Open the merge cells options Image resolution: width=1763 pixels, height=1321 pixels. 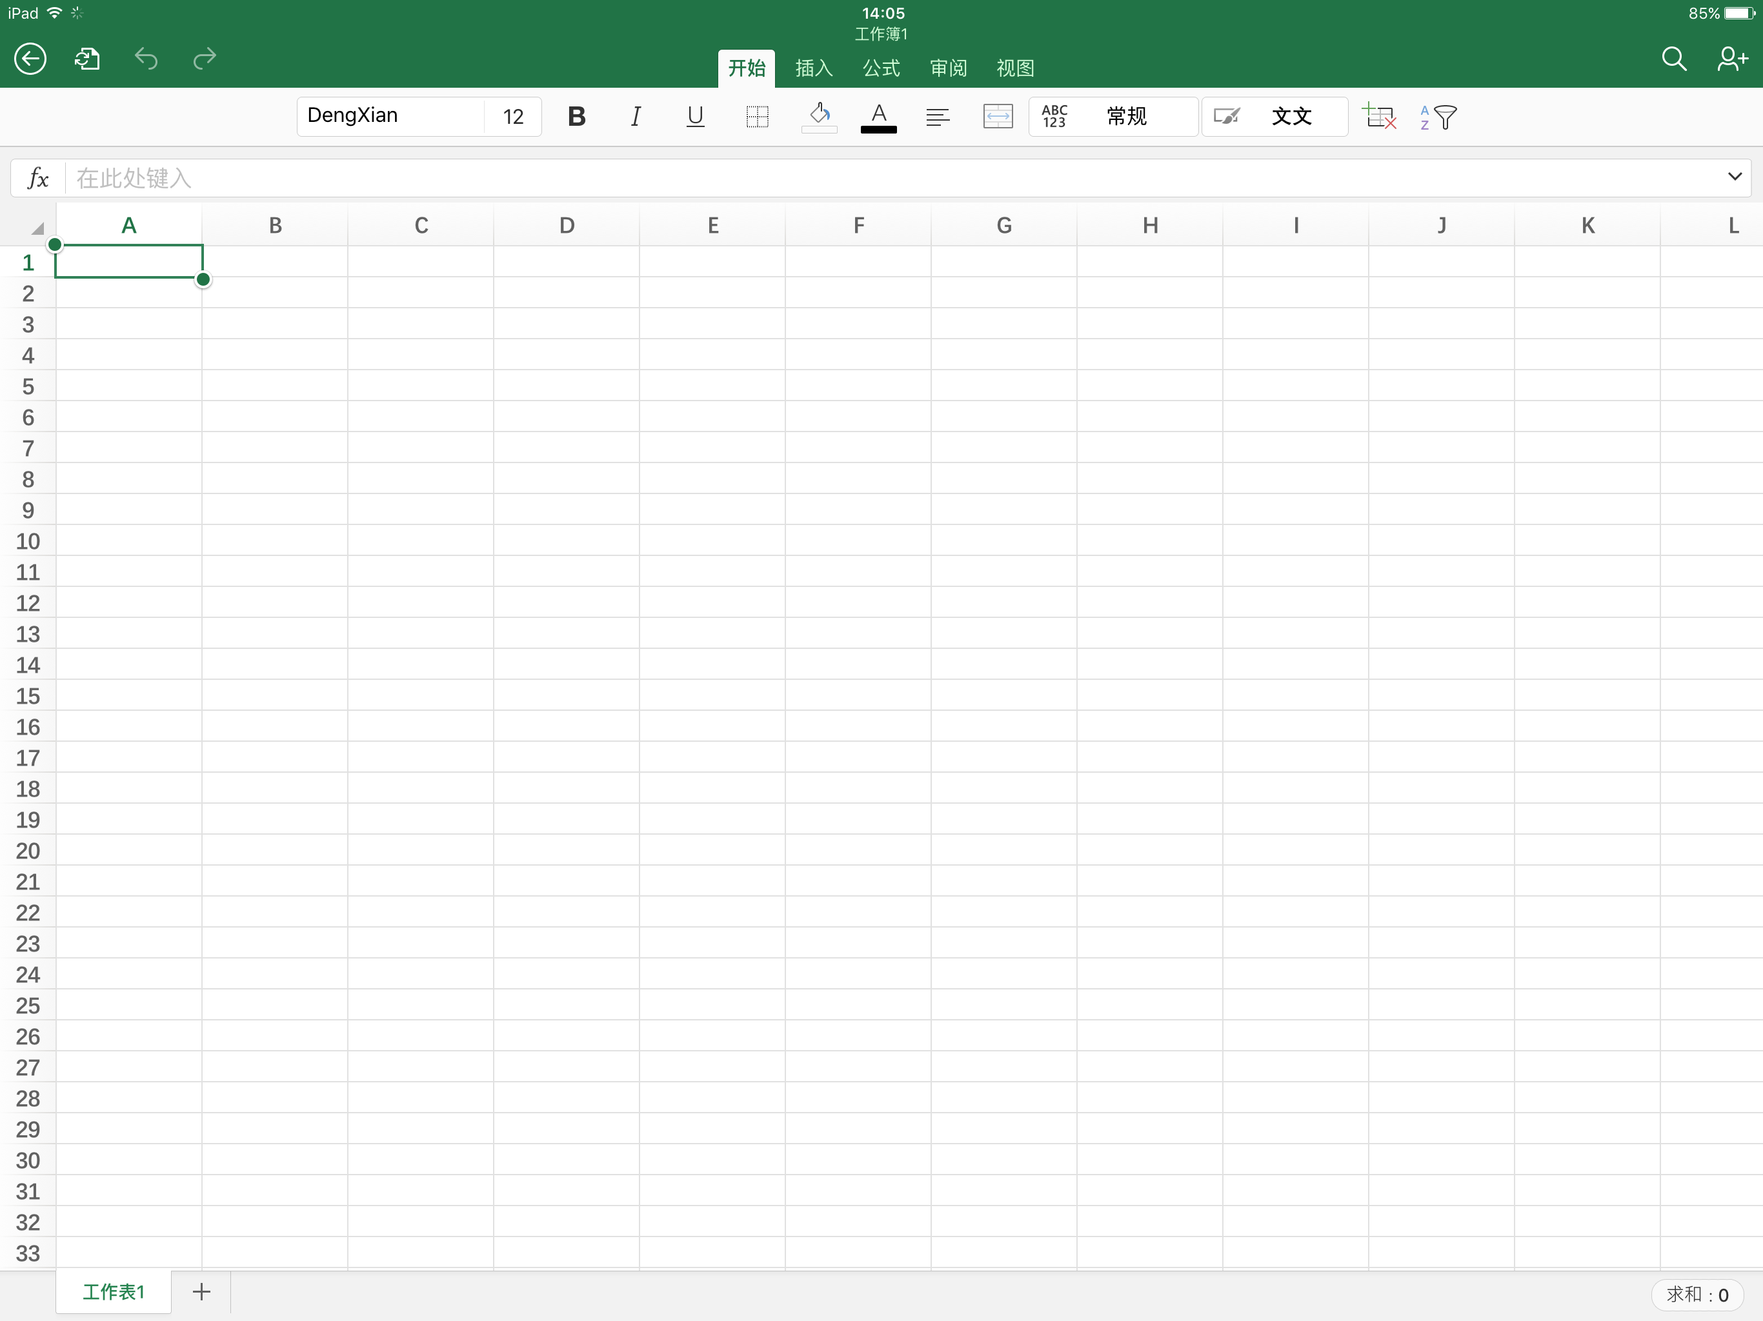point(997,116)
